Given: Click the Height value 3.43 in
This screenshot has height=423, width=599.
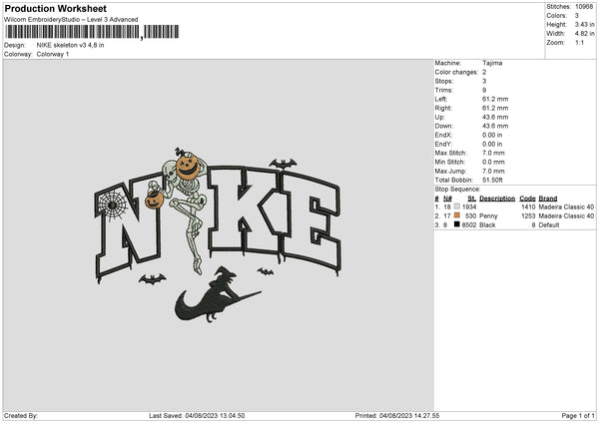Looking at the screenshot, I should pos(584,24).
